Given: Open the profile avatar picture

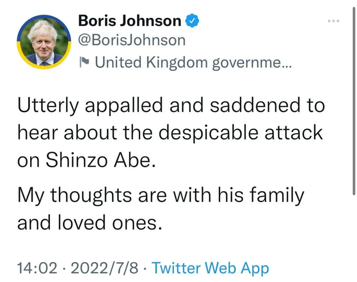Looking at the screenshot, I should [44, 42].
